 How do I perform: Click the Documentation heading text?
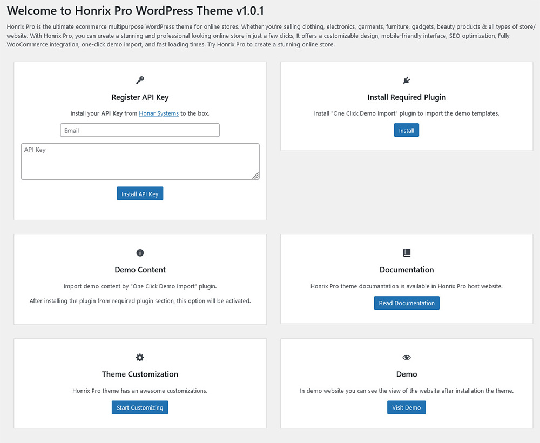pos(407,270)
